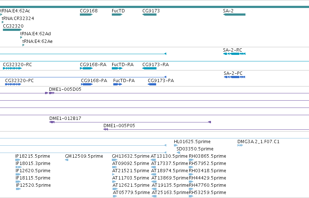Click the SA-2 gene feature
309x198 pixels.
tap(234, 15)
